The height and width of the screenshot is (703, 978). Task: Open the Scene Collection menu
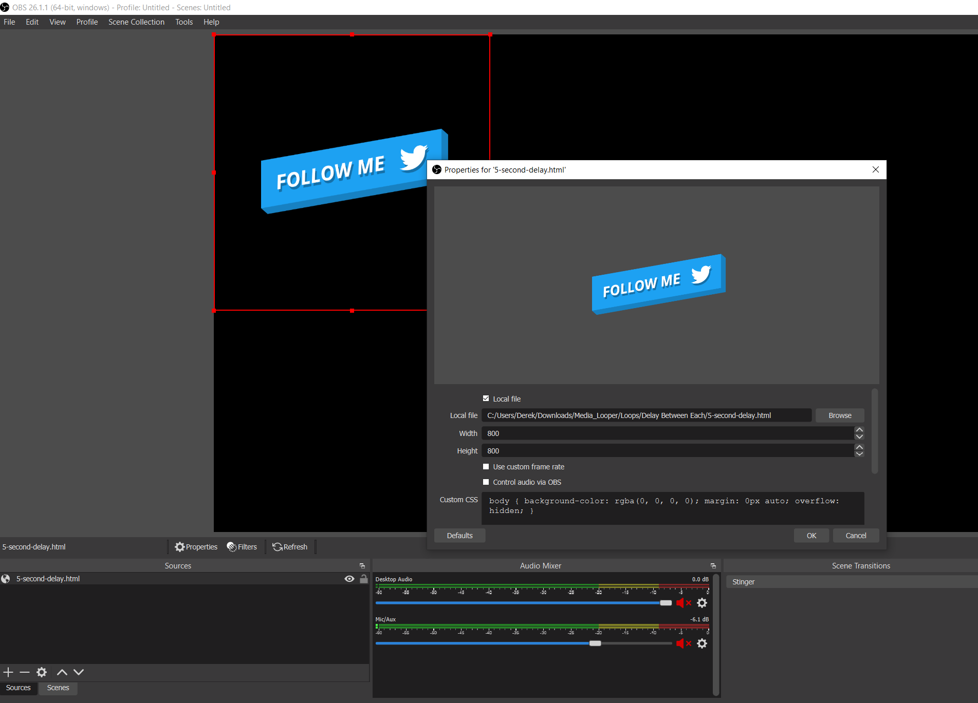[x=136, y=22]
